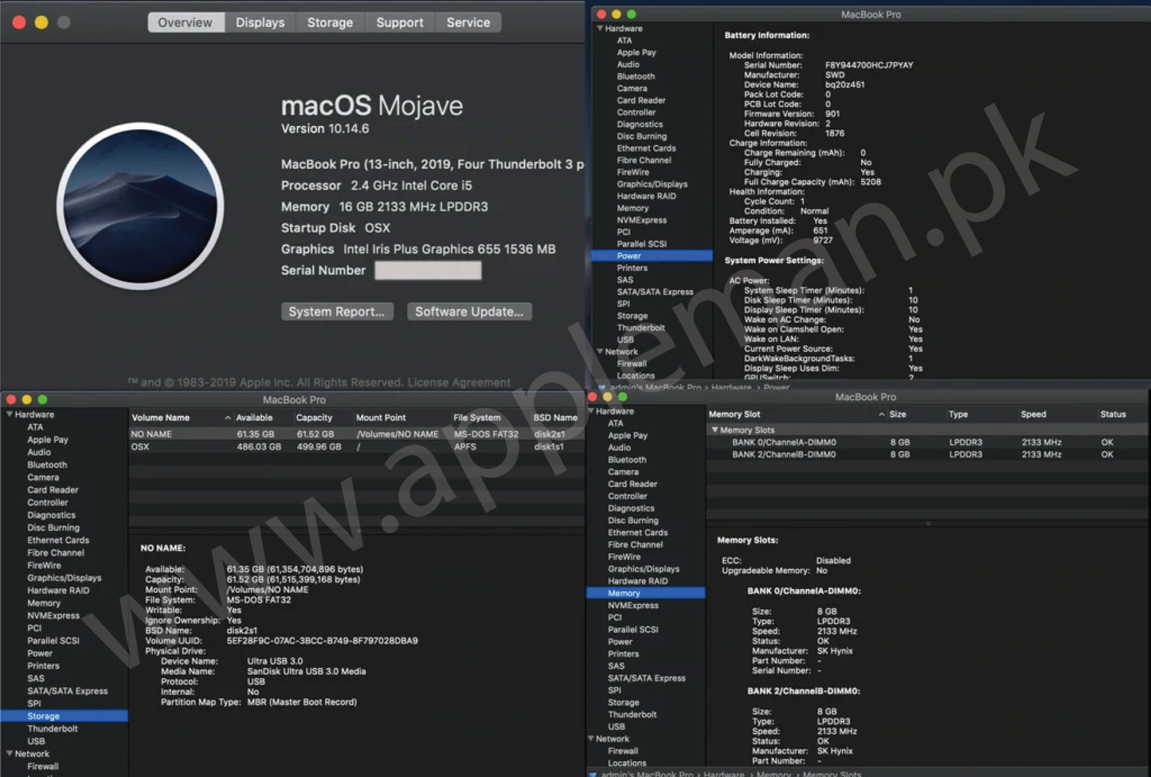Viewport: 1151px width, 777px height.
Task: Click the Capacity column header
Action: (x=323, y=418)
